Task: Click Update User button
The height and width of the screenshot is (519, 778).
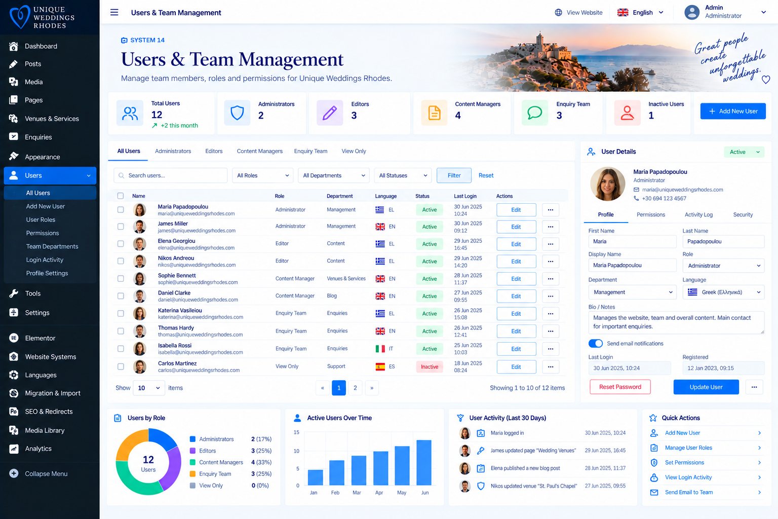Action: pos(706,387)
